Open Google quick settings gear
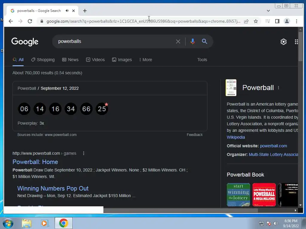Screen dimensions: 306x229 pos(284,42)
